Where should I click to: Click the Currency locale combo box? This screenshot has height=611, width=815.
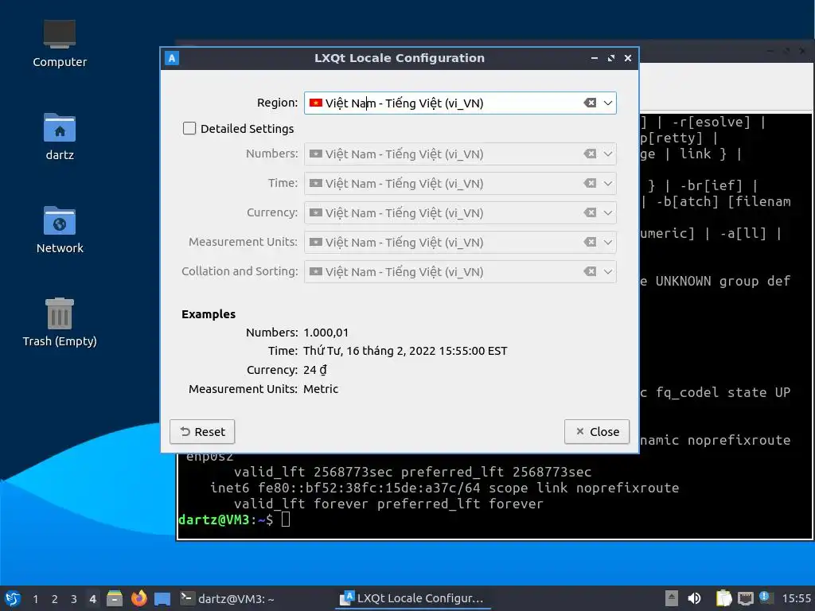click(460, 213)
